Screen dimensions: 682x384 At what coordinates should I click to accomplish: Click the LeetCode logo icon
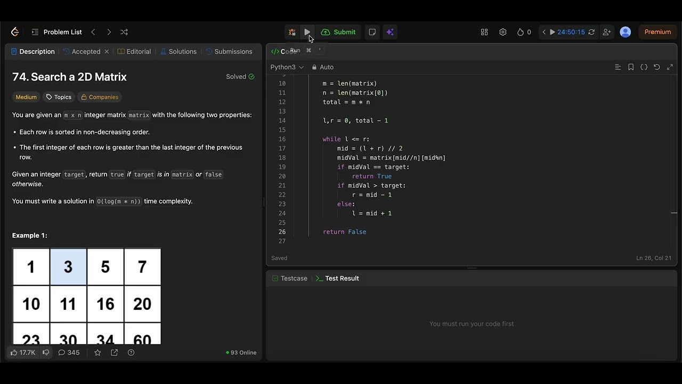tap(15, 32)
